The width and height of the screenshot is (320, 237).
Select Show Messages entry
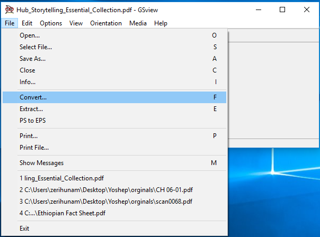point(114,163)
